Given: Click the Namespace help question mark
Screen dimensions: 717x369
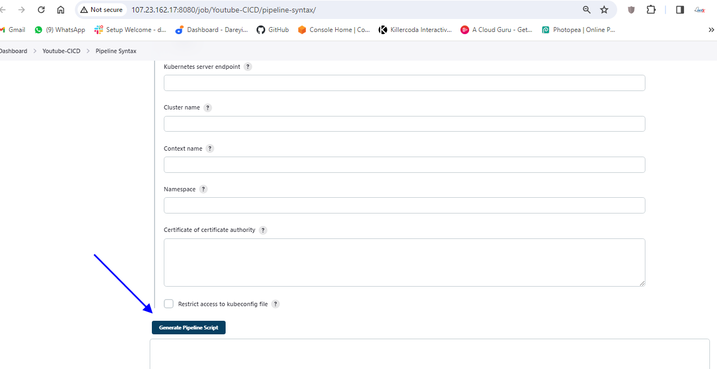Looking at the screenshot, I should (203, 189).
